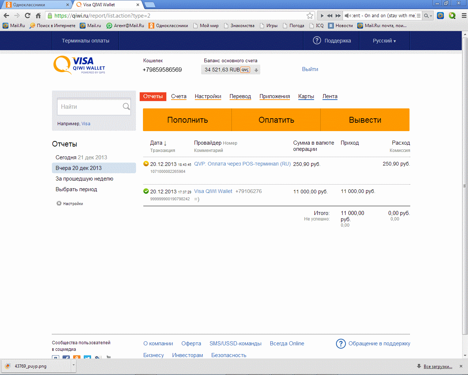468x375 pixels.
Task: Show reports За прошедшую неделю
Action: click(84, 179)
